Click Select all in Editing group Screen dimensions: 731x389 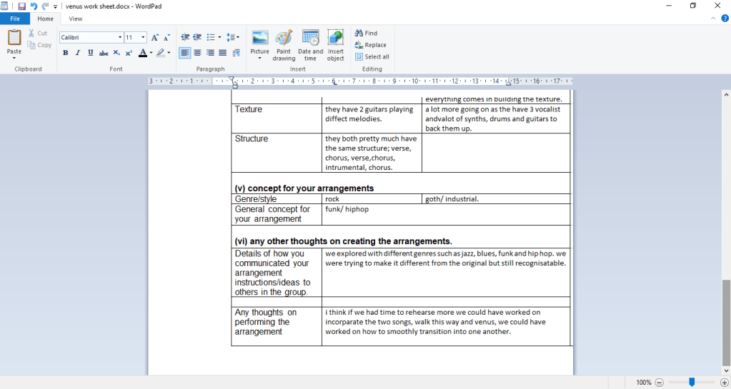tap(372, 57)
